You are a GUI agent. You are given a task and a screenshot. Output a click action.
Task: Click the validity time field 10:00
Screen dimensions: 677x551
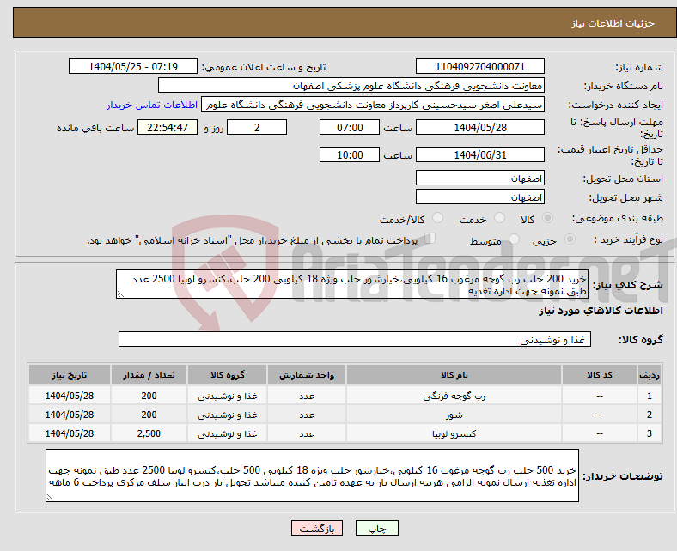click(x=350, y=154)
